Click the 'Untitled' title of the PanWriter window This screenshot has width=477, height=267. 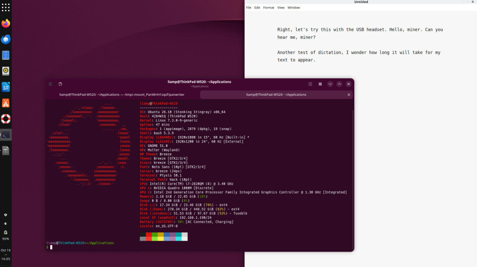pyautogui.click(x=361, y=2)
